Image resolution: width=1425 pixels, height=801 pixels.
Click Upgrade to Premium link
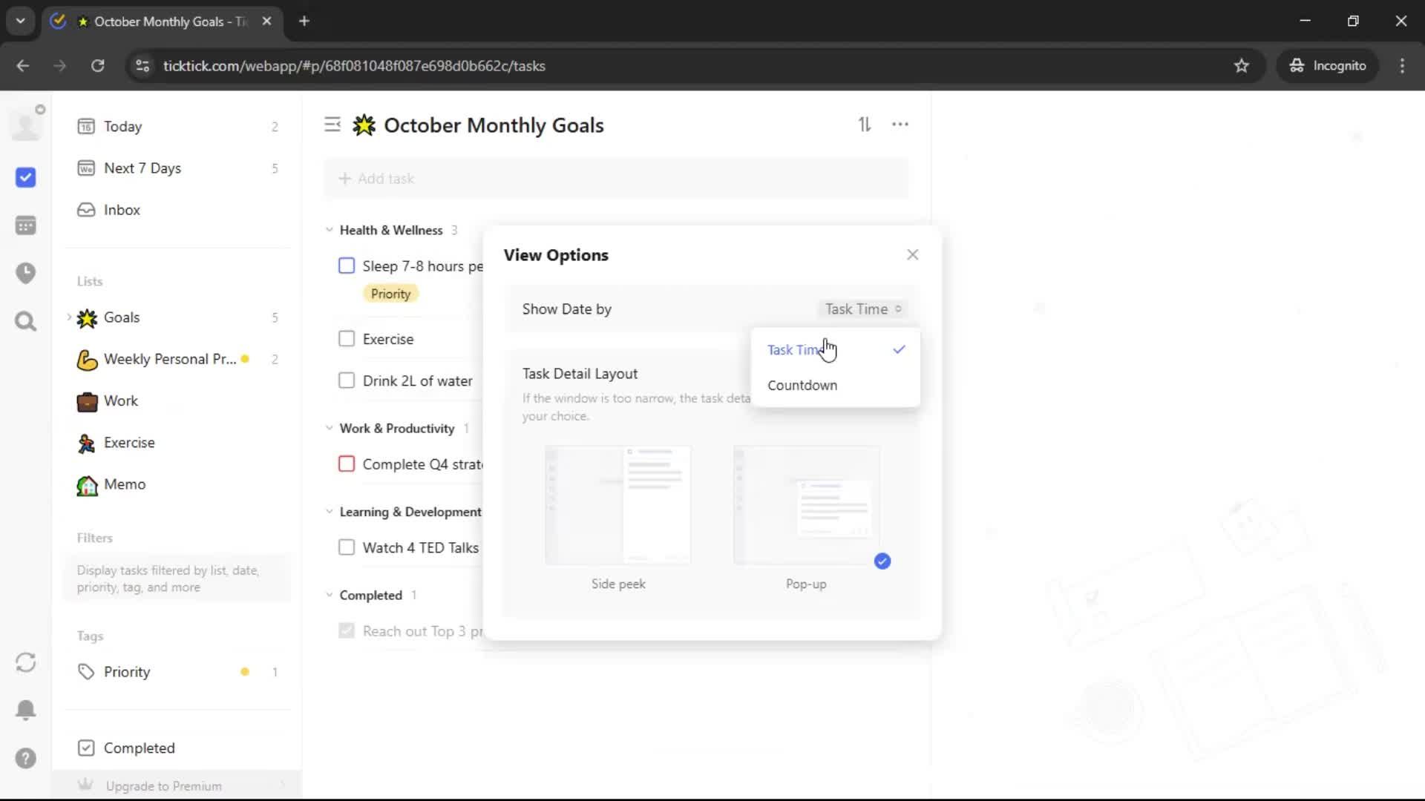(x=163, y=785)
